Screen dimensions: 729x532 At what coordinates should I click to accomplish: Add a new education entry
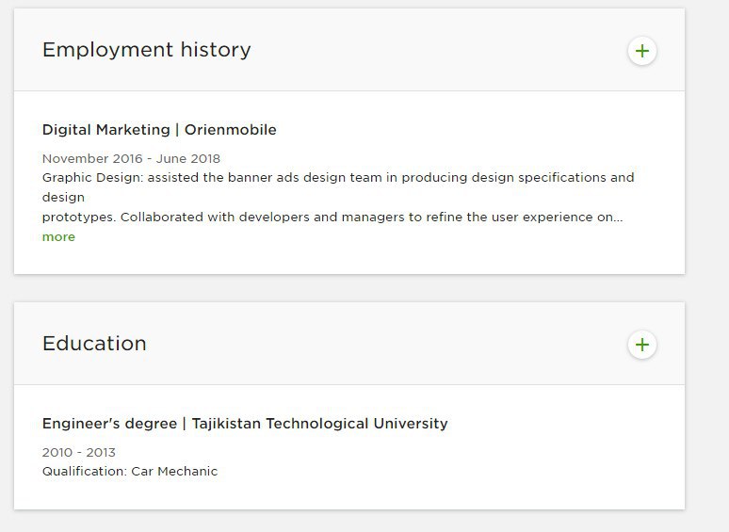click(x=642, y=345)
